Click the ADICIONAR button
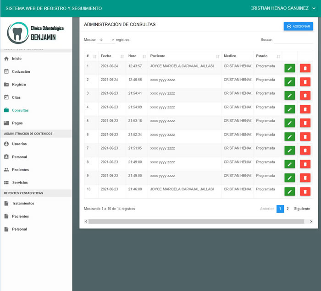321x291 pixels. click(x=298, y=27)
